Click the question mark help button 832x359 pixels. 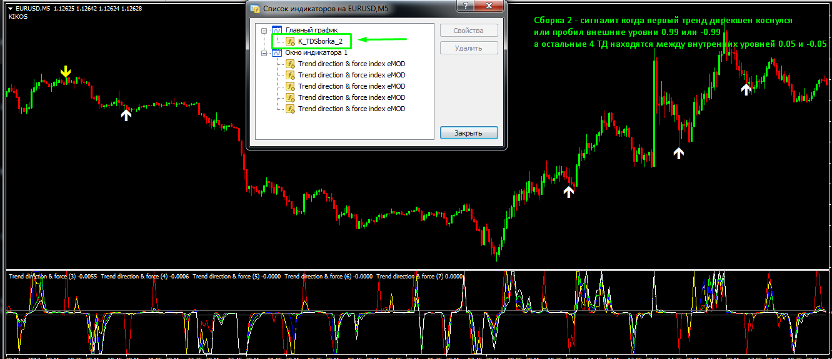(463, 7)
